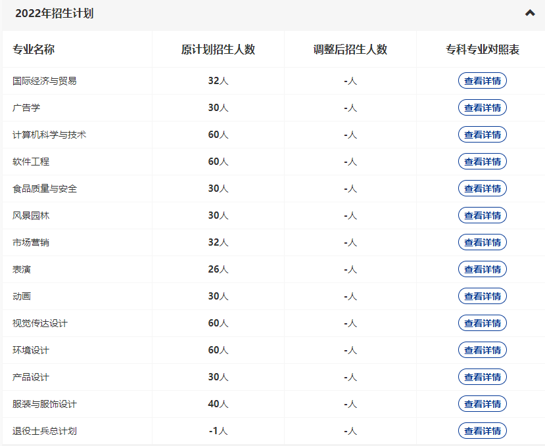Image resolution: width=545 pixels, height=446 pixels.
Task: Click the 调整后招生人数 column header
Action: (350, 49)
